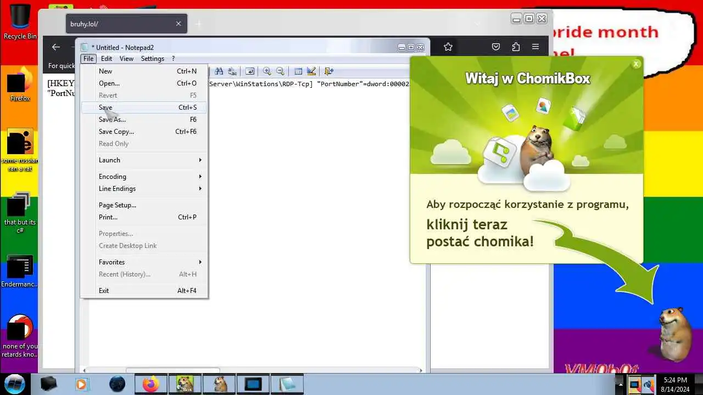
Task: Open the Settings menu in Notepad2
Action: [153, 59]
